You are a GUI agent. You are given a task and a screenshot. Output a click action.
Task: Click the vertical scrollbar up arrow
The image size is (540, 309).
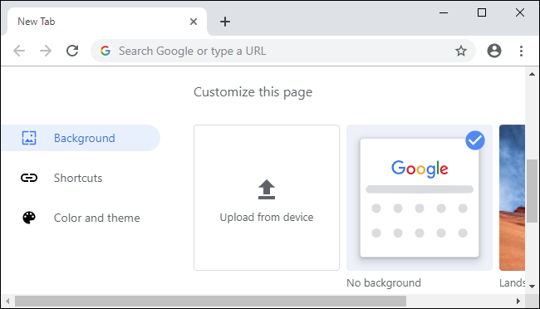pos(532,74)
